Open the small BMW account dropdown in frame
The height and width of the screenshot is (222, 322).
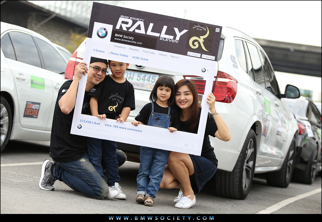click(x=205, y=70)
